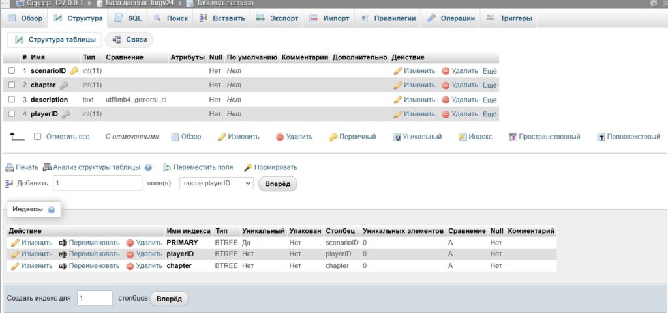Click Удалить for the PRIMARY index
The height and width of the screenshot is (313, 668).
coord(144,243)
